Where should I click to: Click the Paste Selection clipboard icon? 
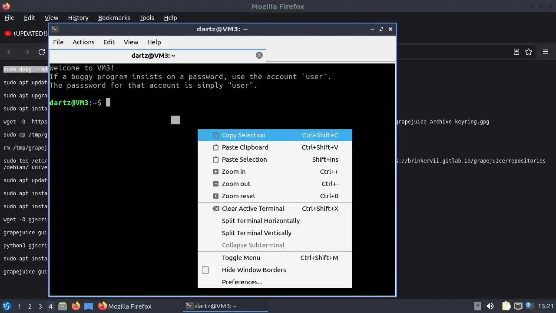(x=216, y=160)
